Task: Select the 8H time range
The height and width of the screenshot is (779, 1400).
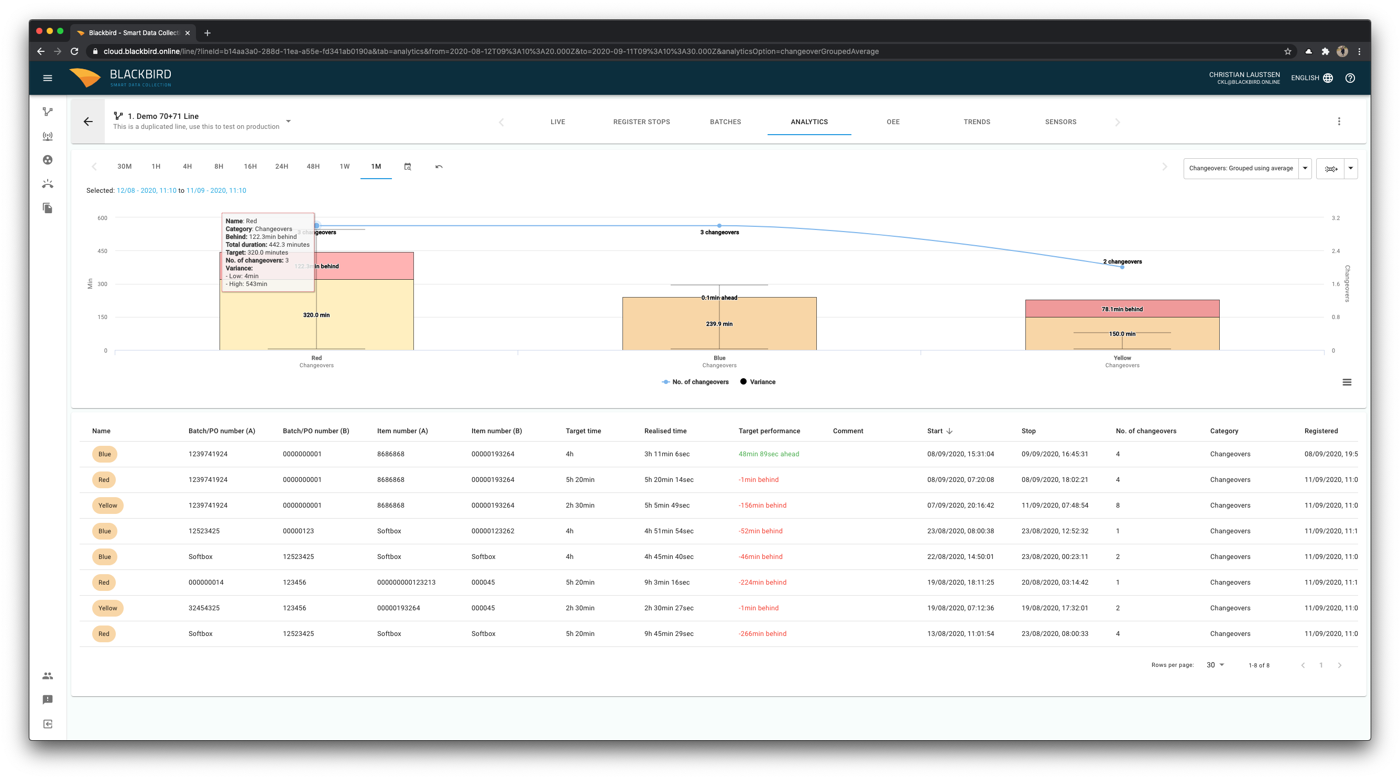Action: tap(218, 167)
